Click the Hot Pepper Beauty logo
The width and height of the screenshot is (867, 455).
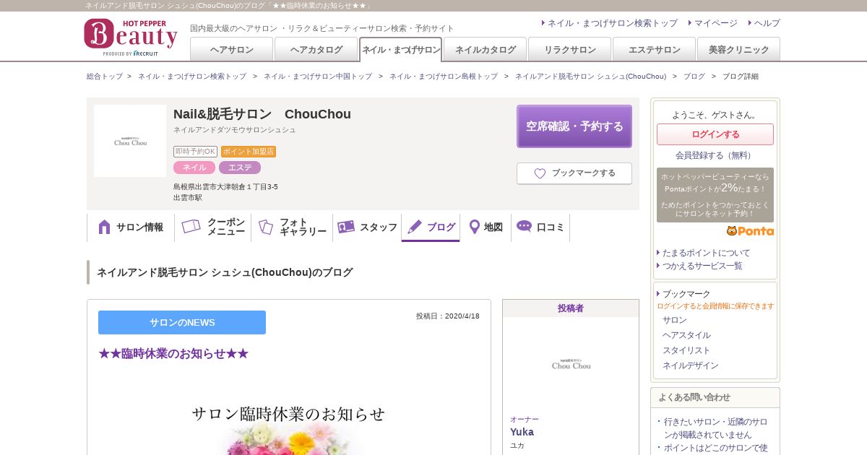click(x=131, y=37)
